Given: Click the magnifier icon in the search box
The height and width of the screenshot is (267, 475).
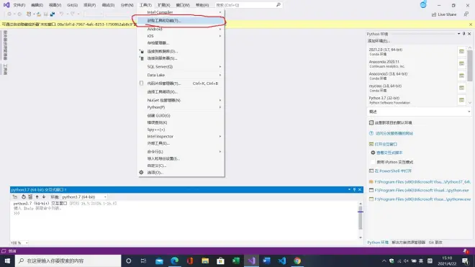Looking at the screenshot, I should 279,5.
